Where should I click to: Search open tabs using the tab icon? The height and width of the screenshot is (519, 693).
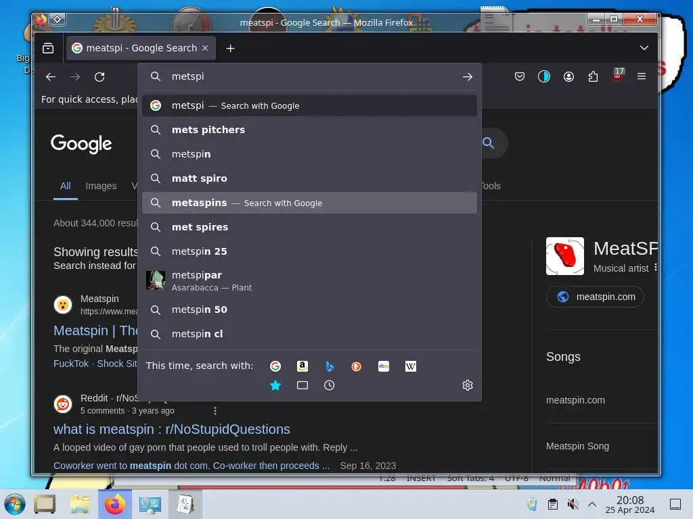coord(303,385)
